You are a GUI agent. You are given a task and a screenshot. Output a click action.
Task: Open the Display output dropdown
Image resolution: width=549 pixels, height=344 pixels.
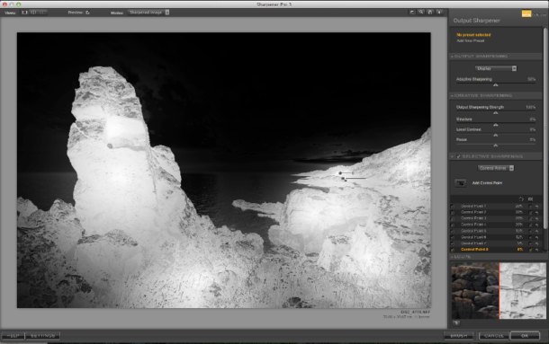[496, 68]
